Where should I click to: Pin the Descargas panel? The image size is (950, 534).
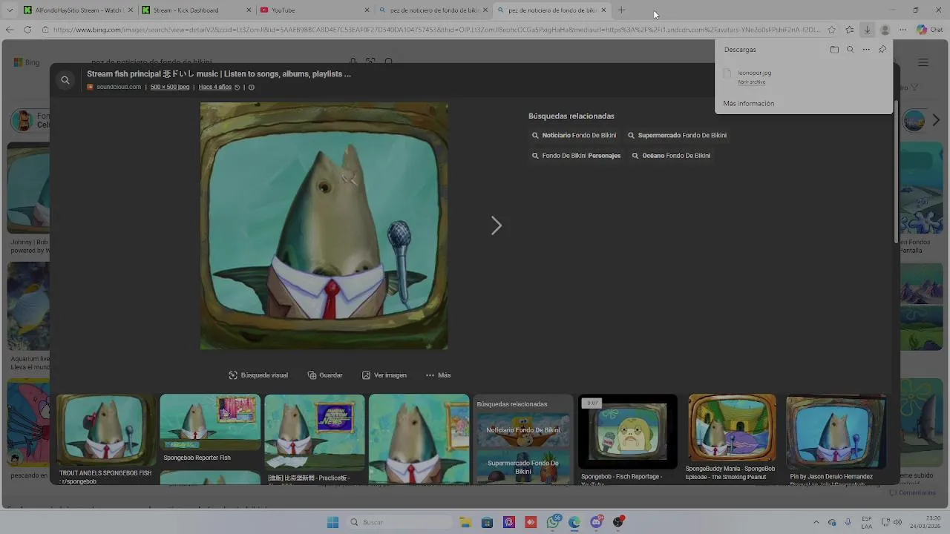pyautogui.click(x=882, y=50)
